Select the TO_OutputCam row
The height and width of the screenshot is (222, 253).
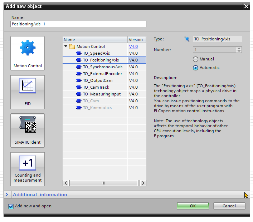coord(104,80)
